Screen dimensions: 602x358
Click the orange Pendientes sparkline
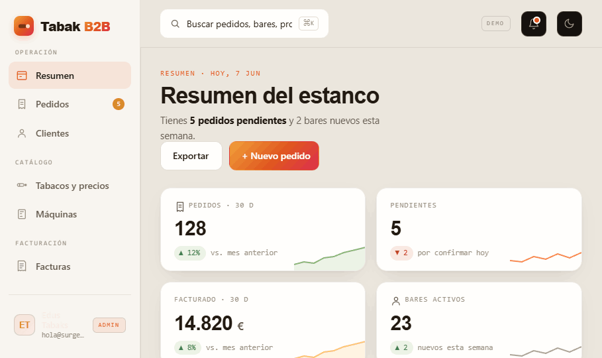[x=546, y=257]
